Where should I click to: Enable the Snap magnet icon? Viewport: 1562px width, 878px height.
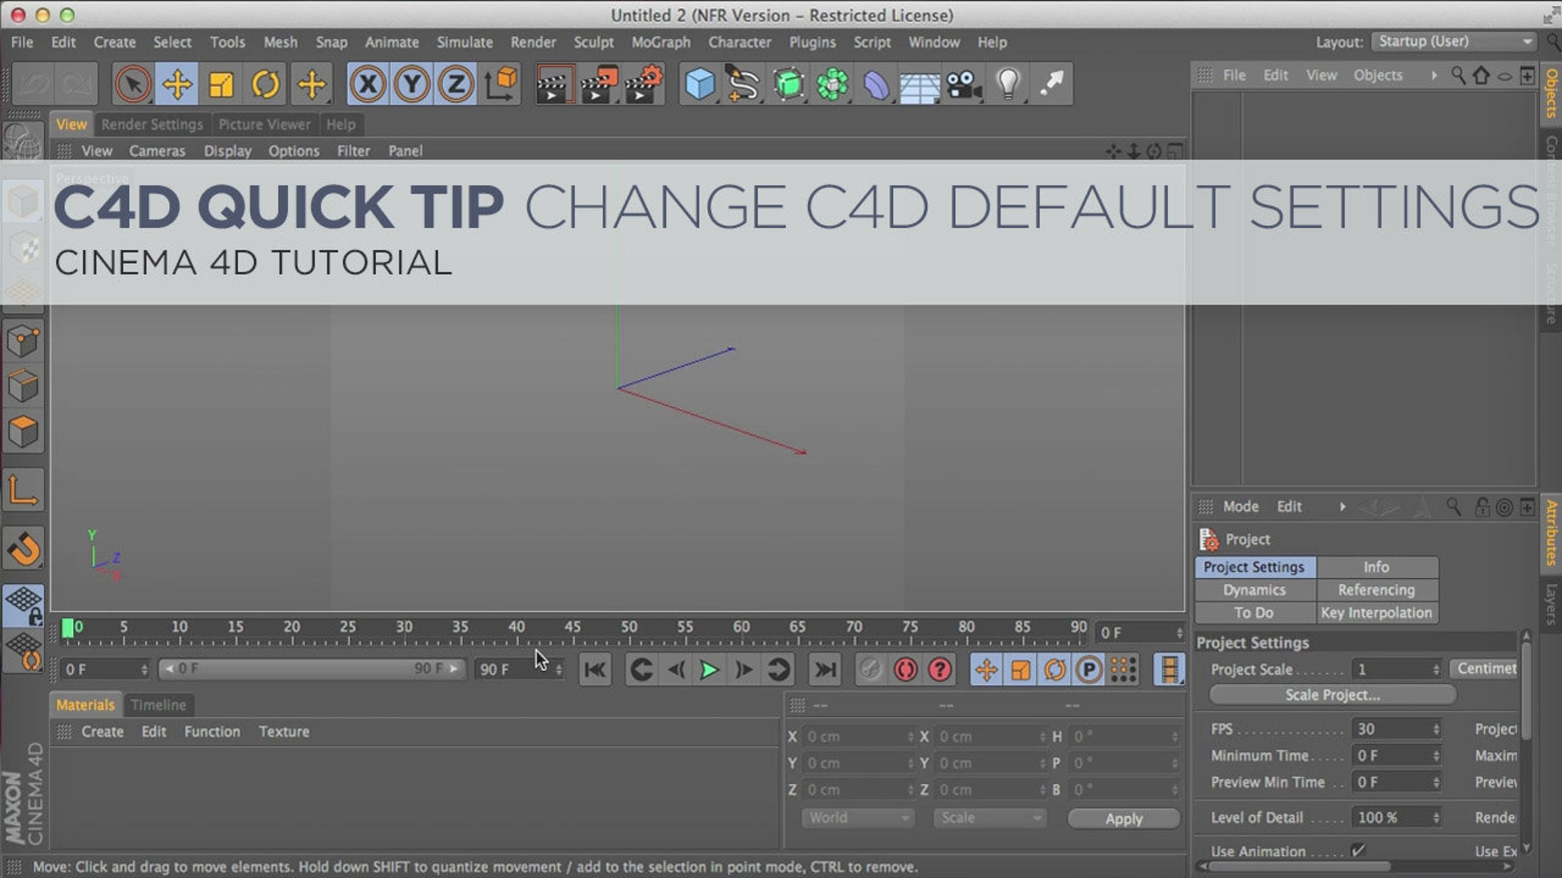23,549
